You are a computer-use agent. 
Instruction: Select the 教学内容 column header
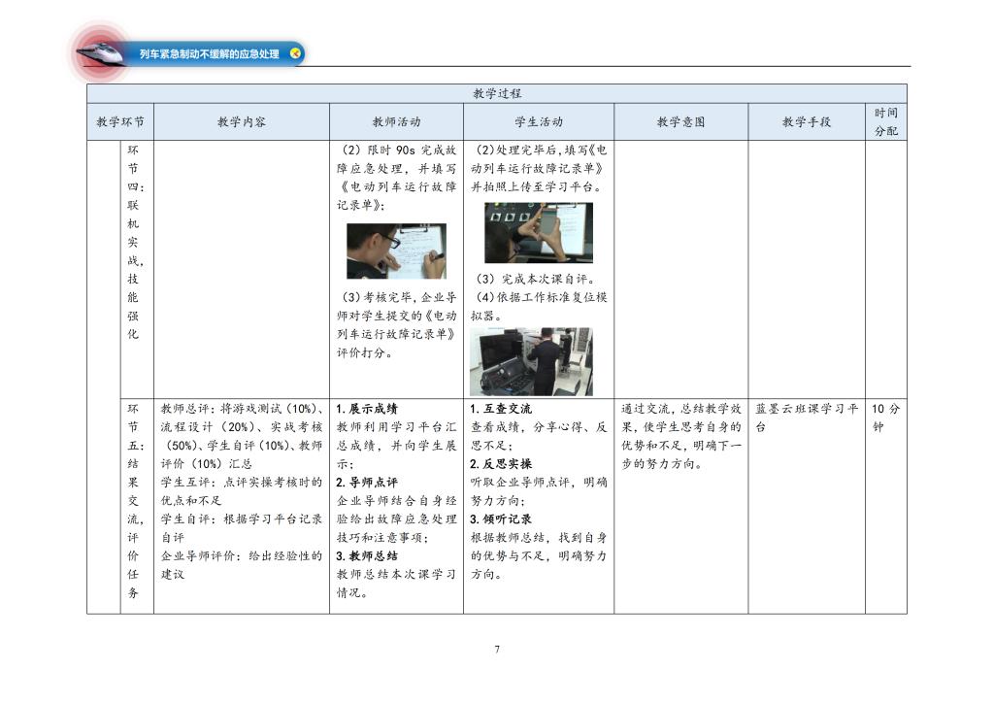click(x=242, y=122)
